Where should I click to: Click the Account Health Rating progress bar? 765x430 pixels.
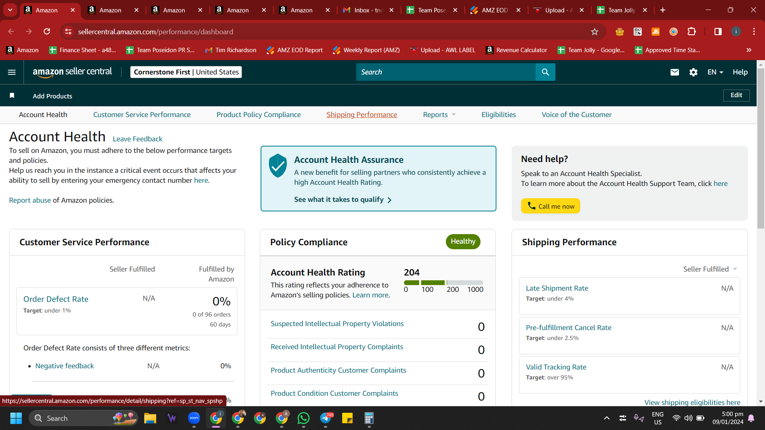[443, 283]
